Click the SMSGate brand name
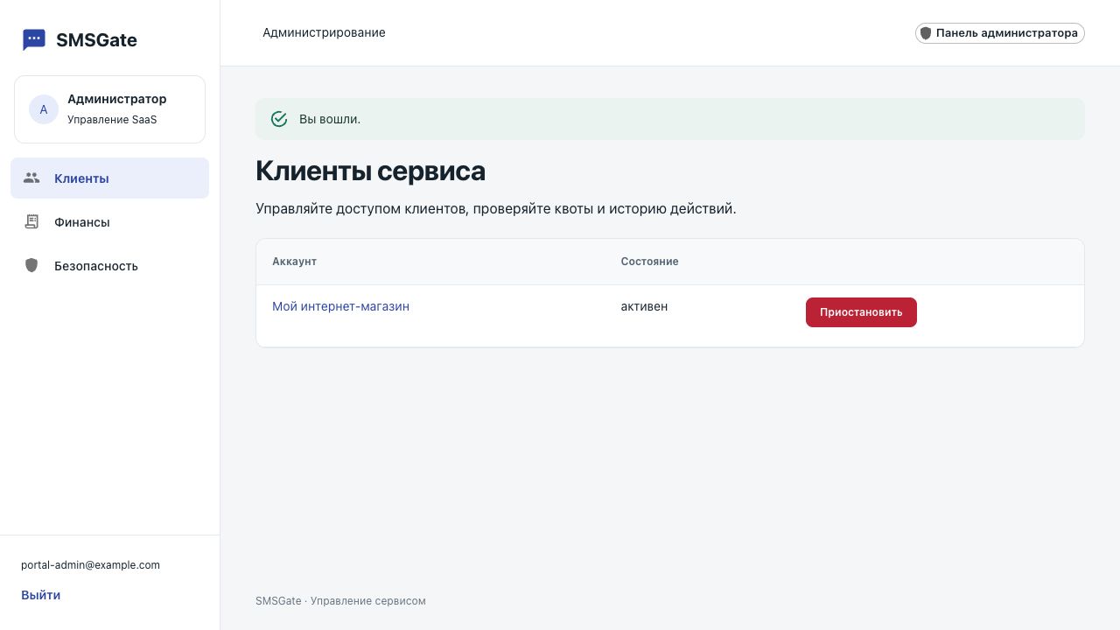1120x630 pixels. 96,40
